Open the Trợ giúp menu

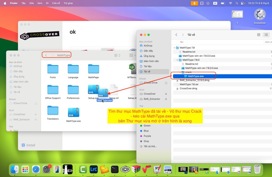[68, 3]
